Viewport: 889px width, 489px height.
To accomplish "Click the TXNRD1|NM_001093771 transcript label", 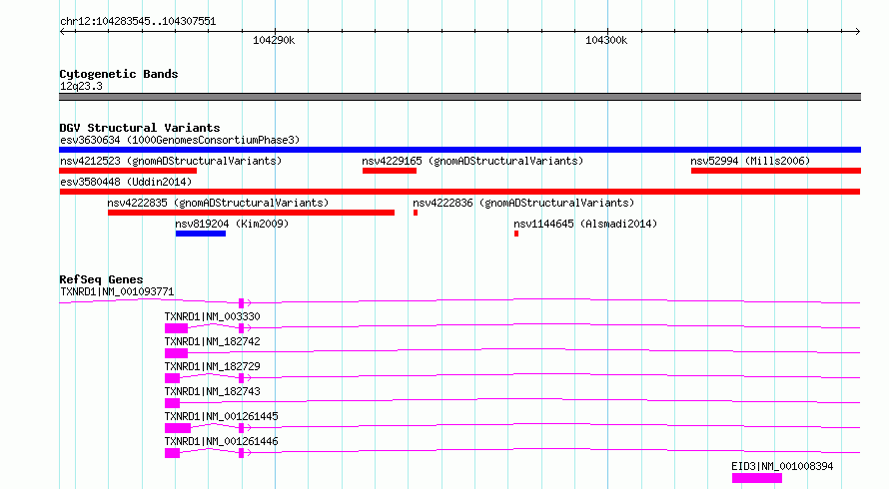I will (117, 291).
